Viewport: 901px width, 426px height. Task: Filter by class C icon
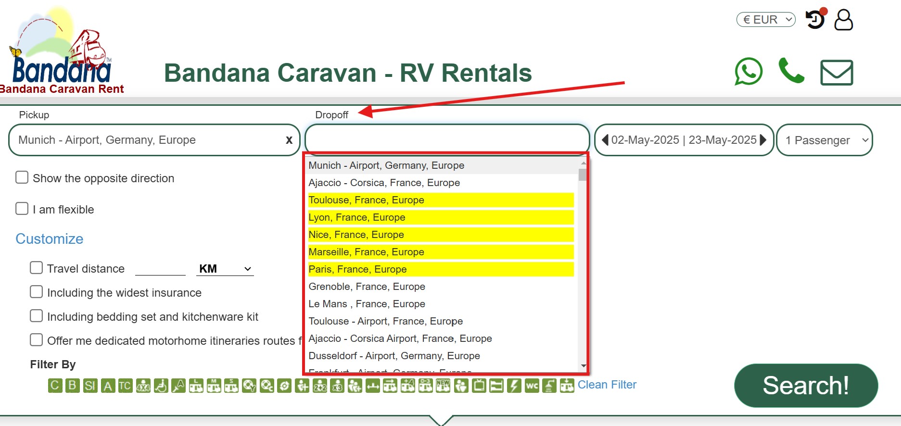coord(55,386)
